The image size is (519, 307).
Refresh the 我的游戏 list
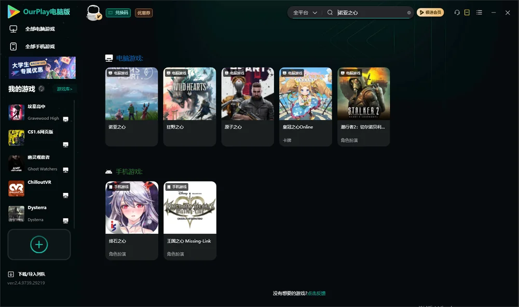coord(42,89)
